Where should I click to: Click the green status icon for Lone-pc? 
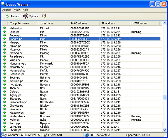4,32
